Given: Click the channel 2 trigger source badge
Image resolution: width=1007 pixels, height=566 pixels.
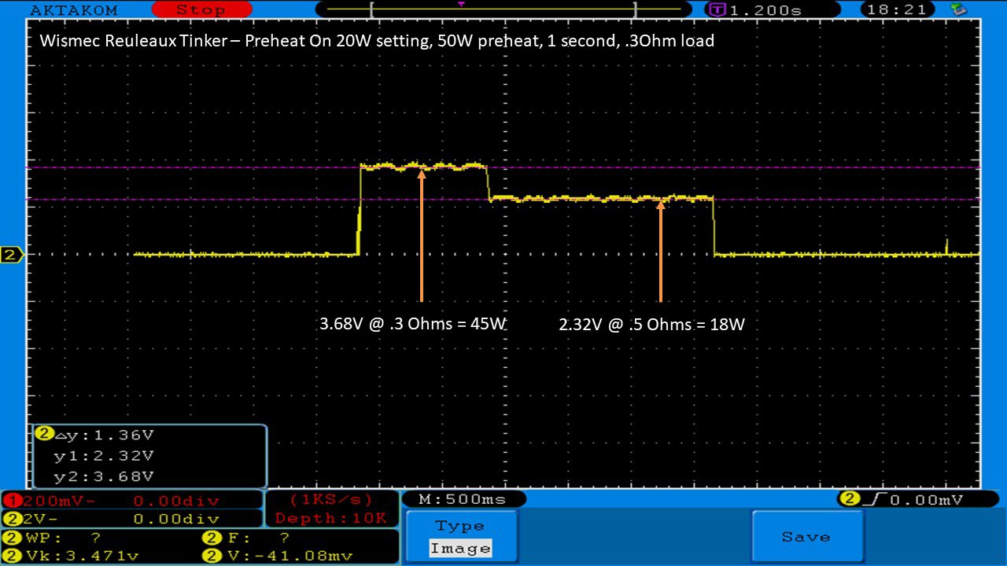Looking at the screenshot, I should point(849,499).
